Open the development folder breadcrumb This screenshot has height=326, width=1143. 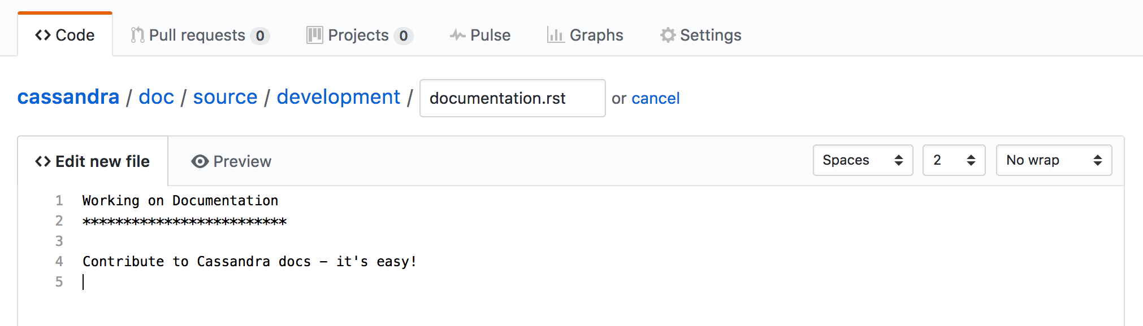338,97
